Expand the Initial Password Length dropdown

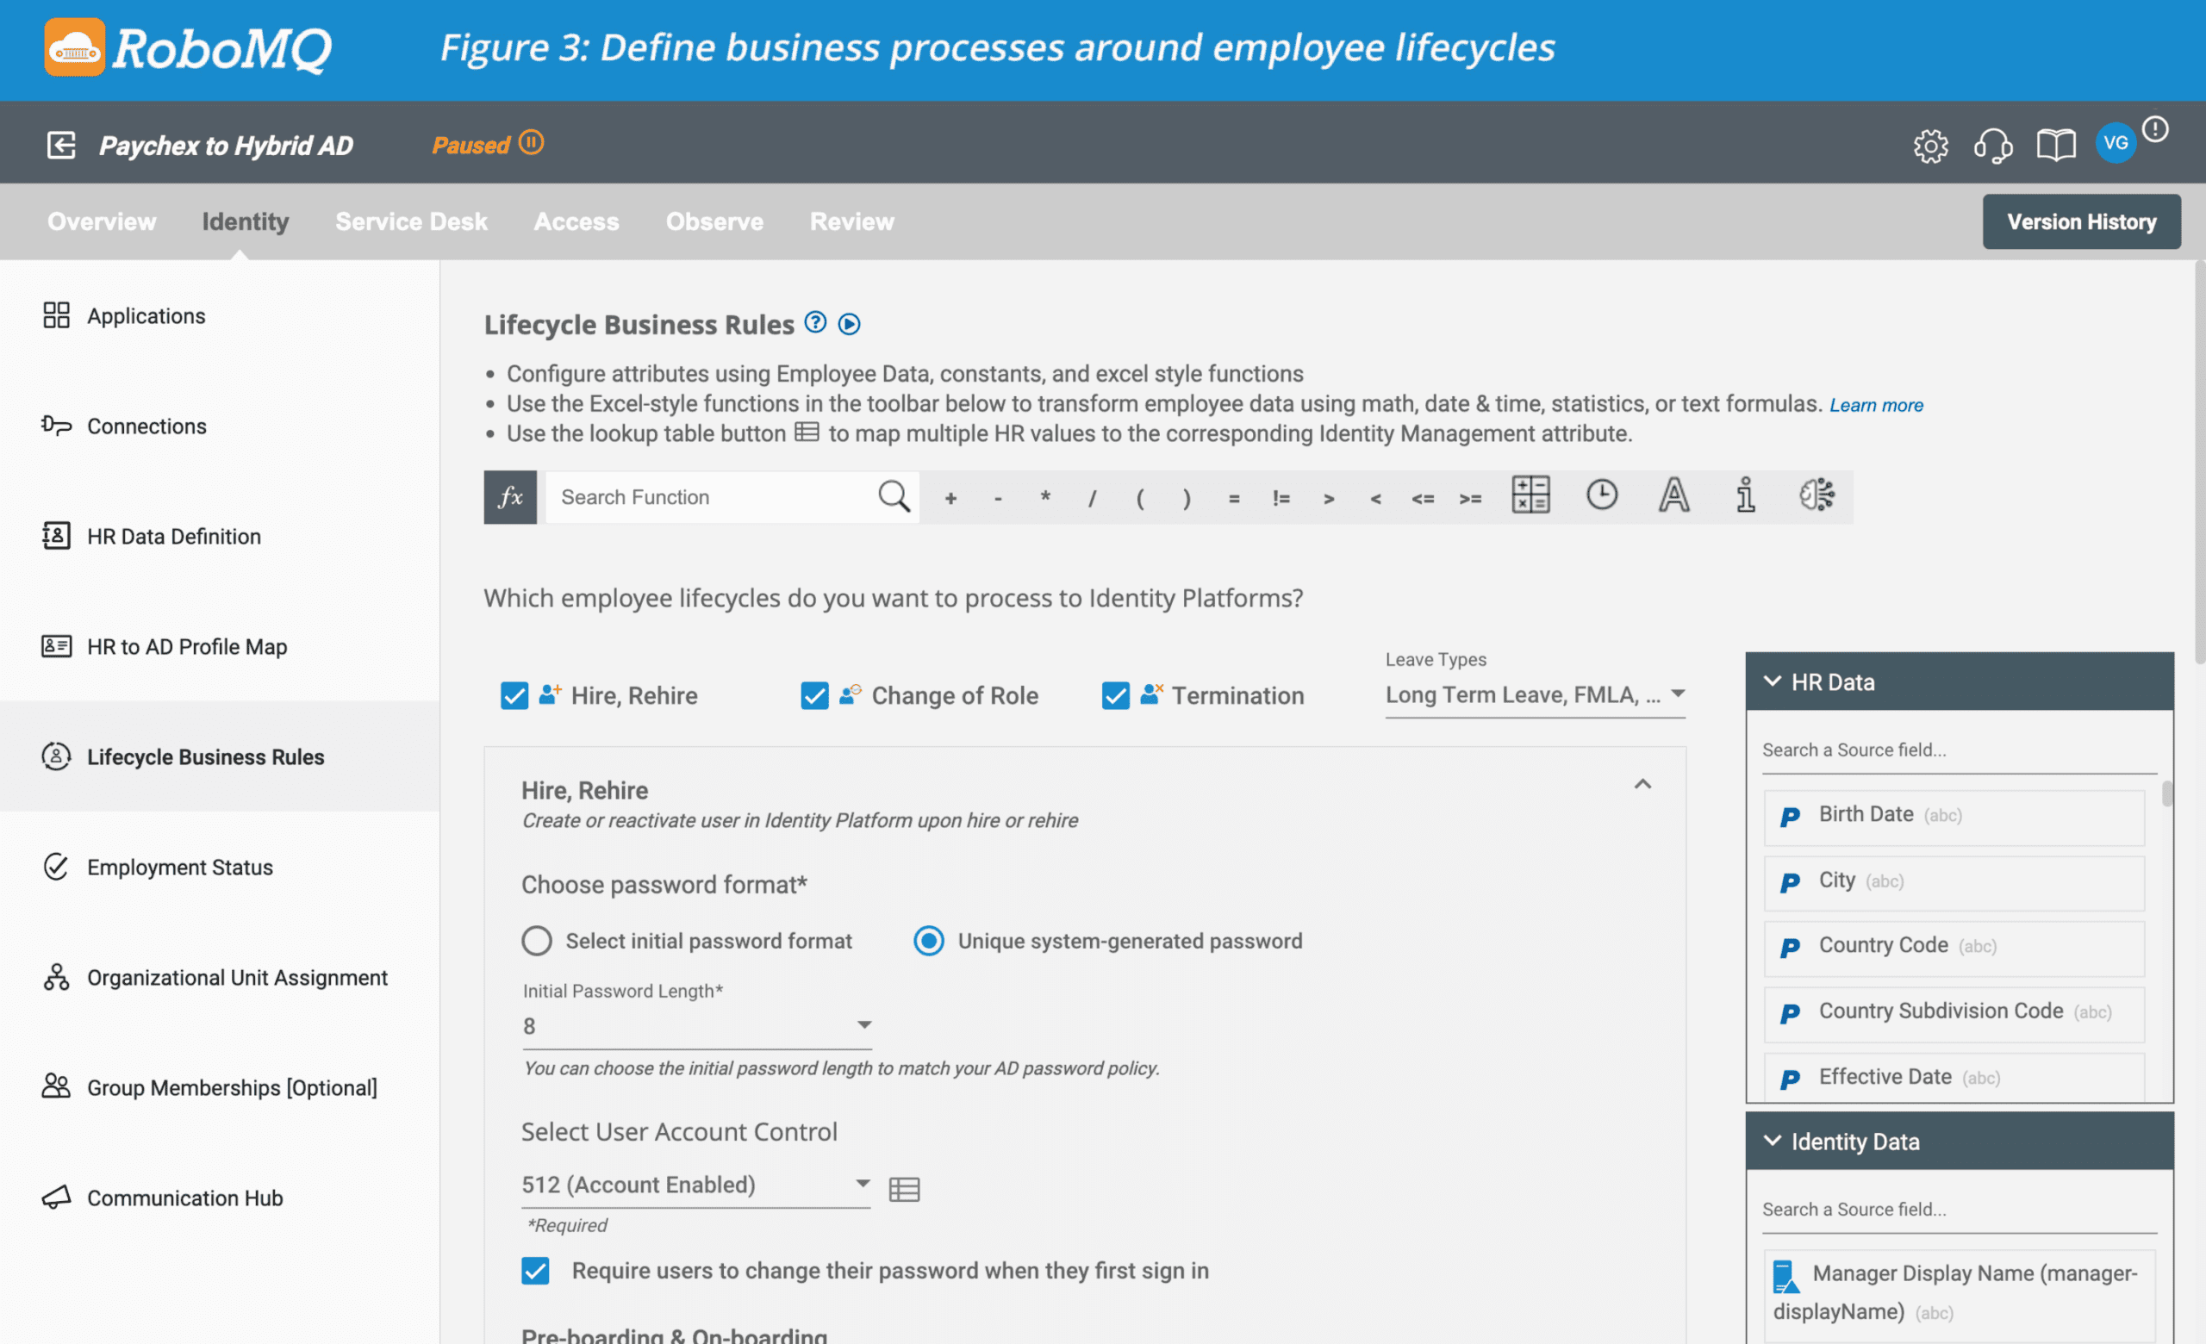click(x=696, y=1025)
